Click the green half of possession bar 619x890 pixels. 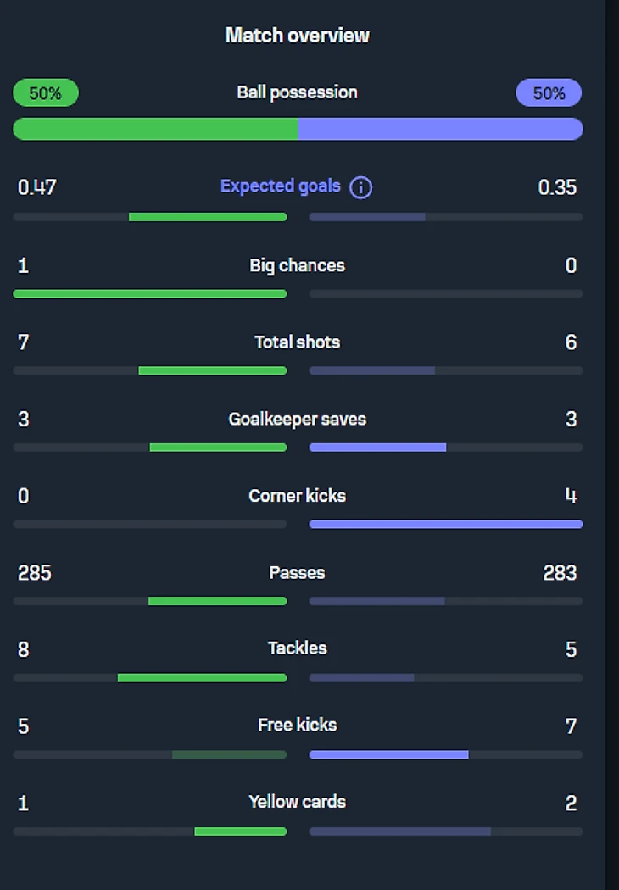click(155, 129)
